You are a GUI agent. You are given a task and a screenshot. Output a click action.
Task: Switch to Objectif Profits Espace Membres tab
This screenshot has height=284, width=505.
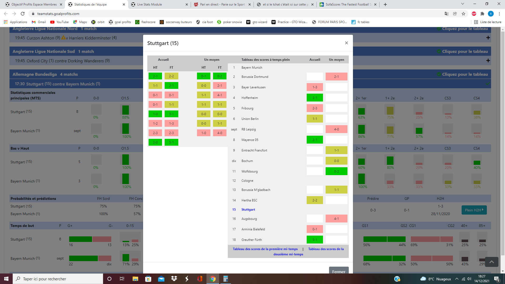[x=34, y=4]
